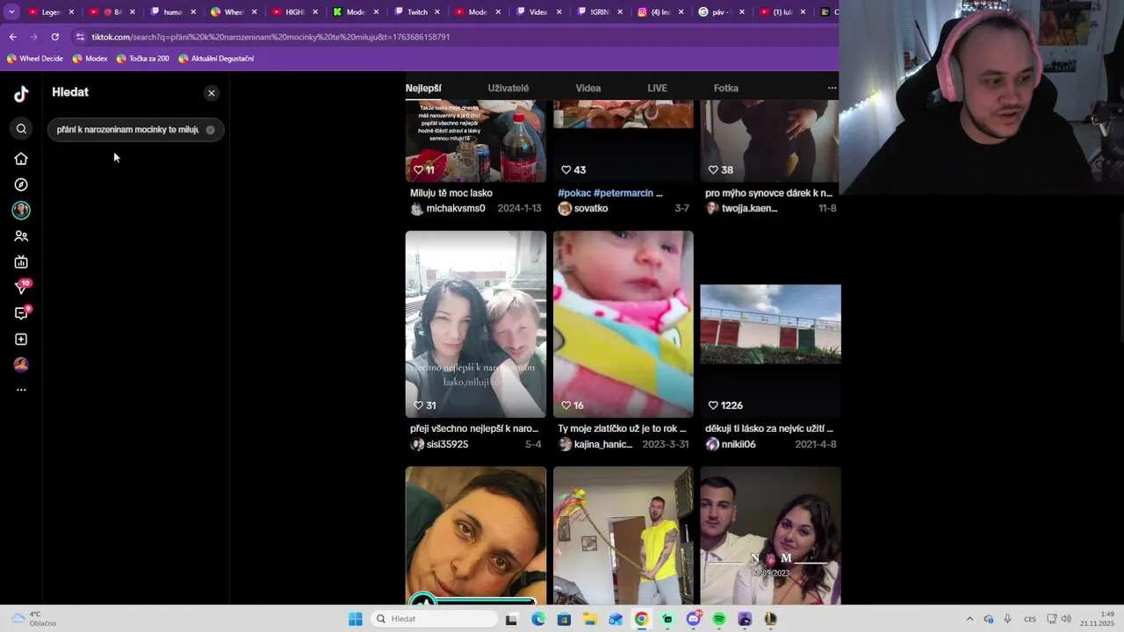Open the Aktuální Degustační bookmark
Screen dimensions: 1124x632
point(216,59)
